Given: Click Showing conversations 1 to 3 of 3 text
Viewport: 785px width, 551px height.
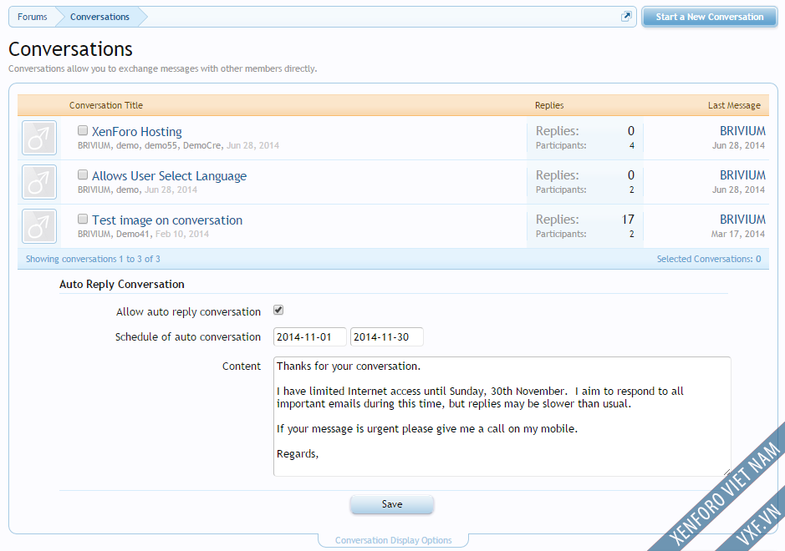Looking at the screenshot, I should [x=93, y=259].
